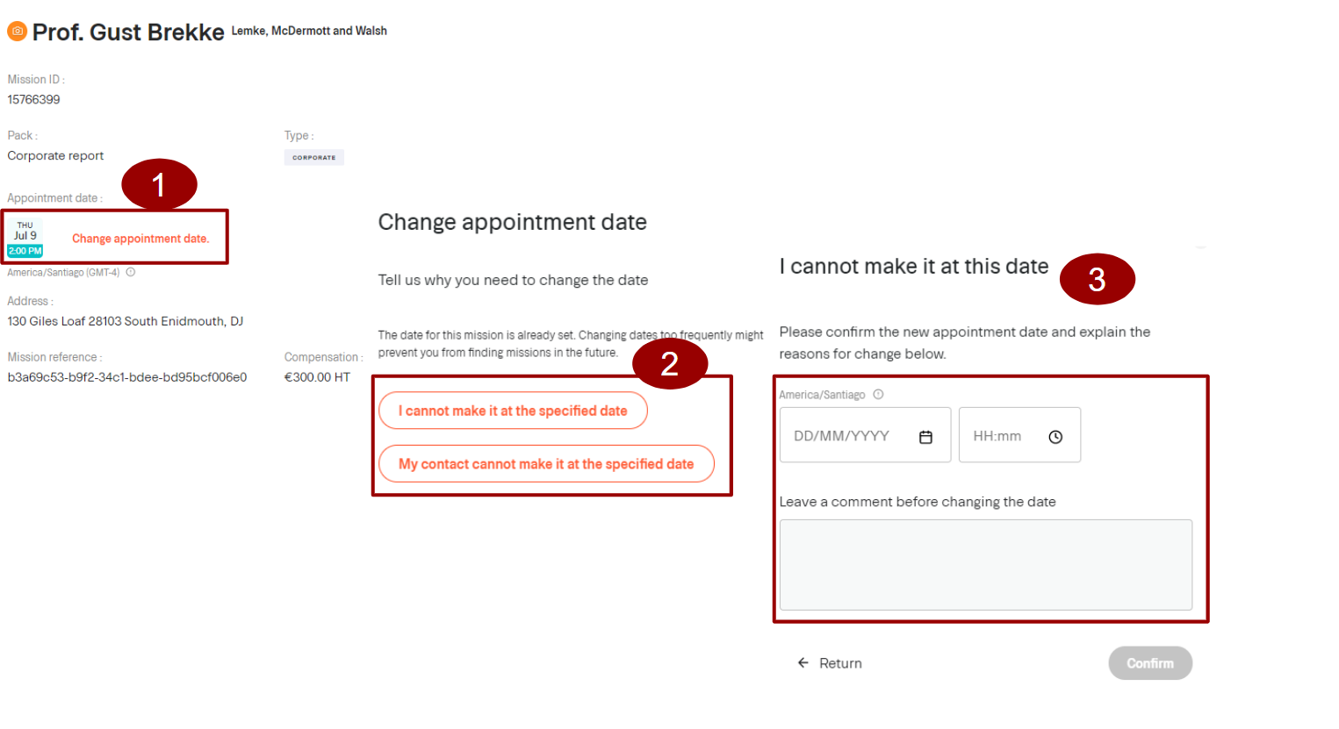Click red step marker number 1
Viewport: 1339px width, 729px height.
159,184
